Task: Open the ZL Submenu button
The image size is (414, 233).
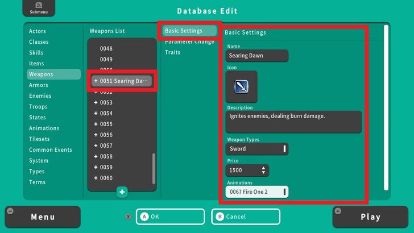Action: (x=39, y=8)
